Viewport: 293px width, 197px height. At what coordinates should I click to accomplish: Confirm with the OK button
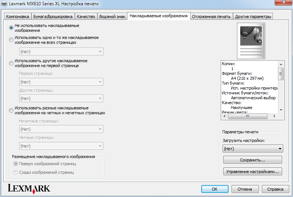click(x=215, y=189)
